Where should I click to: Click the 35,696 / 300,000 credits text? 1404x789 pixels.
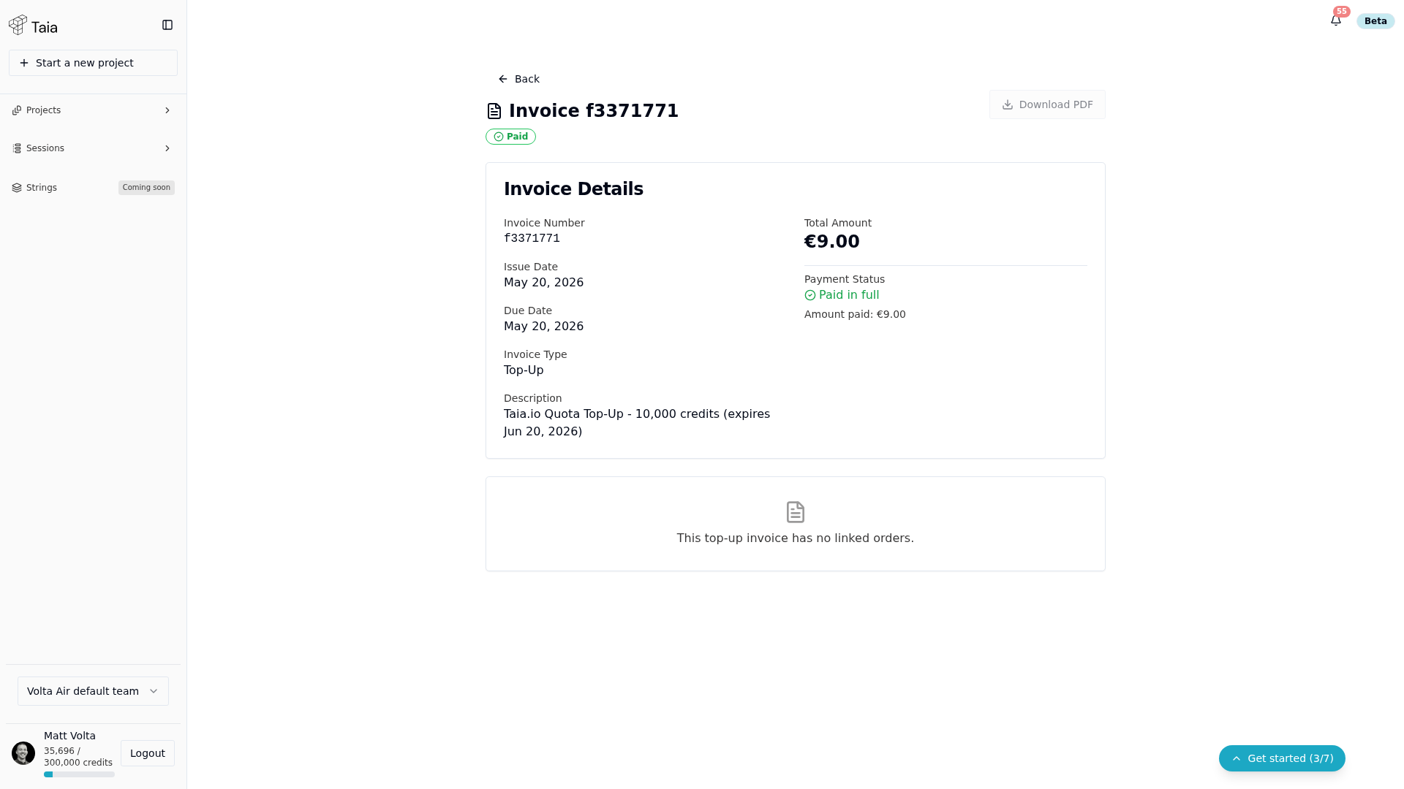(78, 757)
